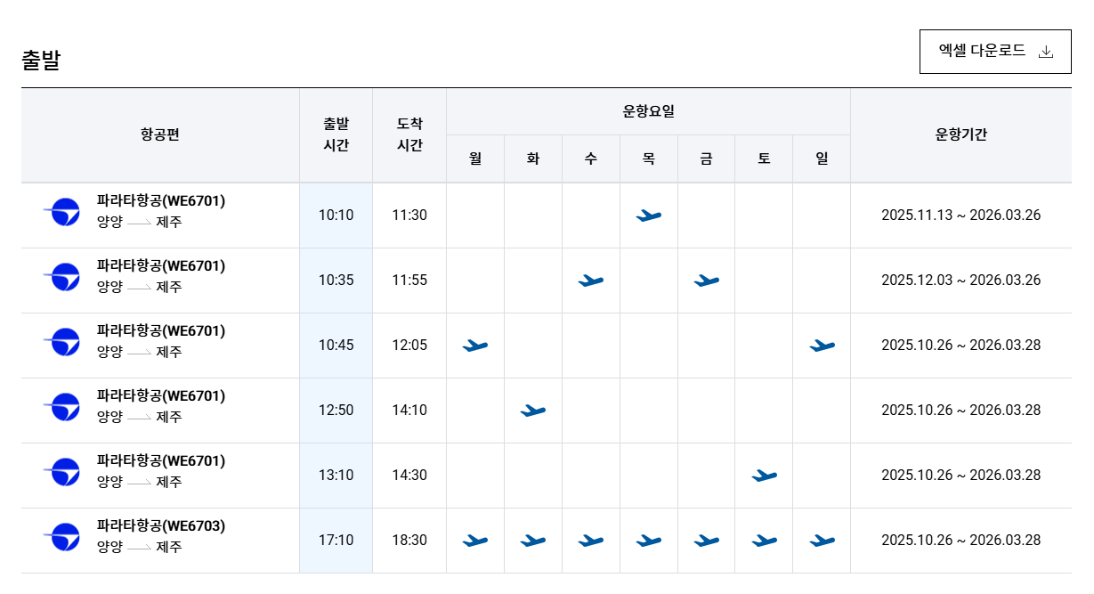Click the 엑셀 다운로드 button
This screenshot has height=594, width=1094.
click(994, 51)
